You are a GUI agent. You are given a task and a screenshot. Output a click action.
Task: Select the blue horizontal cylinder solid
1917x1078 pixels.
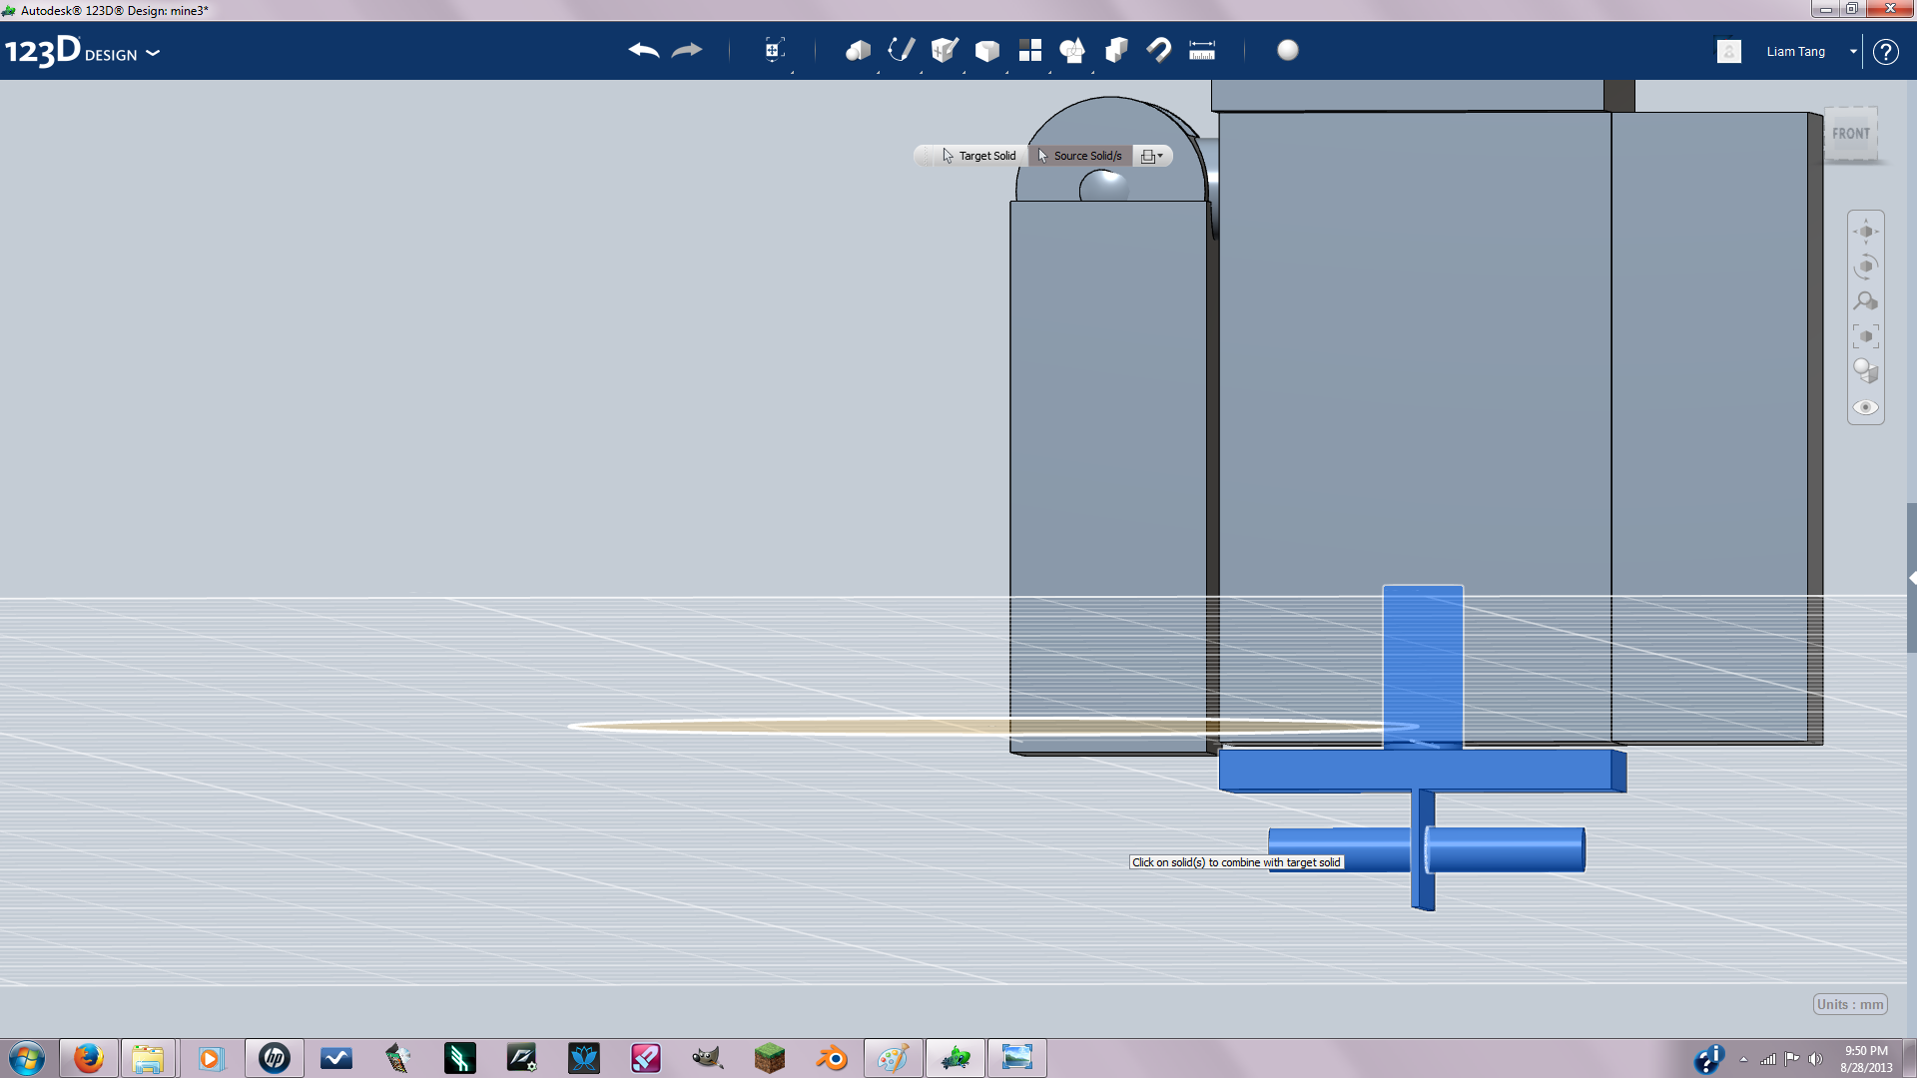click(1505, 849)
